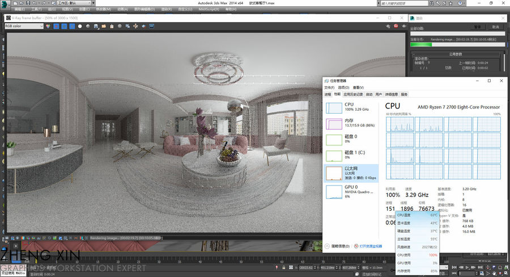The image size is (510, 277).
Task: Click the CPU temperature row in monitor popup
Action: (x=417, y=215)
